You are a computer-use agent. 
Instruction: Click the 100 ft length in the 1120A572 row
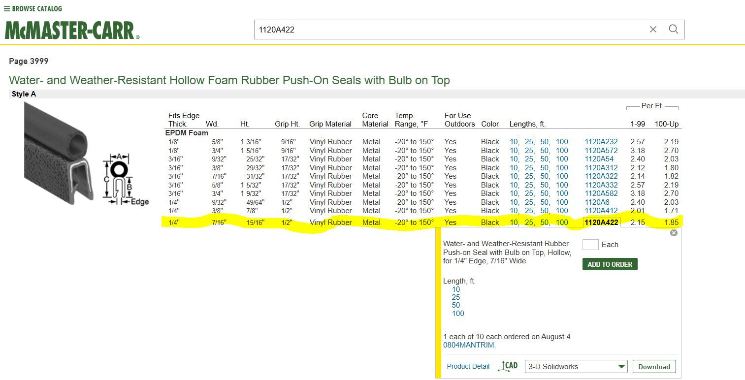tap(562, 151)
